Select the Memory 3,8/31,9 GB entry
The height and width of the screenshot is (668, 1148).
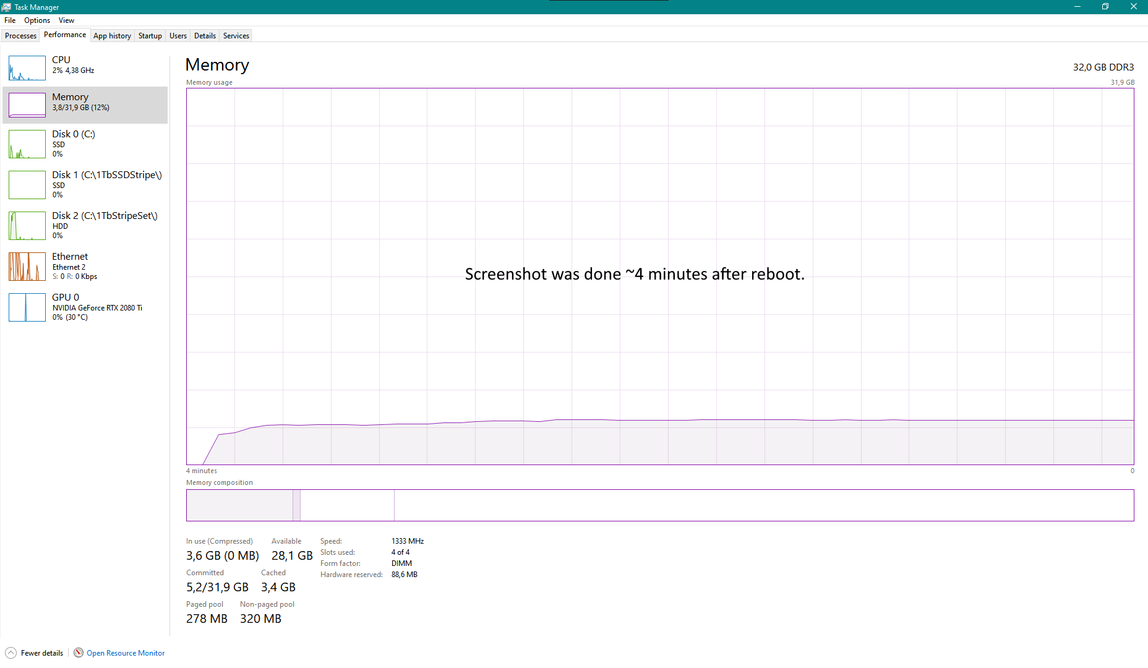pos(85,105)
